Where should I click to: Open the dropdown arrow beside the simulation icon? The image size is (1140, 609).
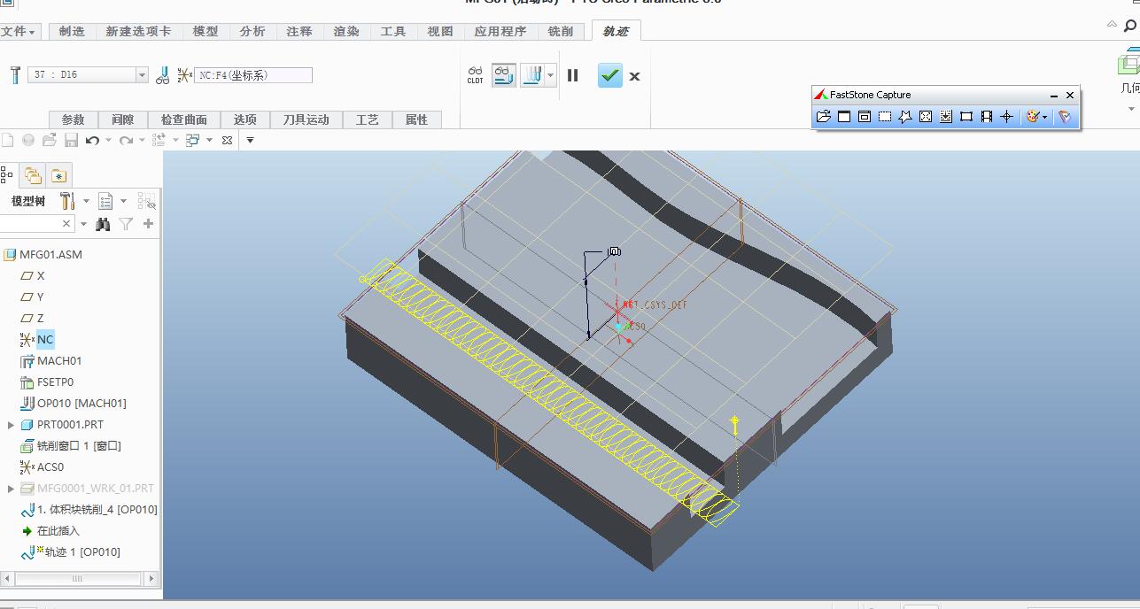[x=550, y=75]
